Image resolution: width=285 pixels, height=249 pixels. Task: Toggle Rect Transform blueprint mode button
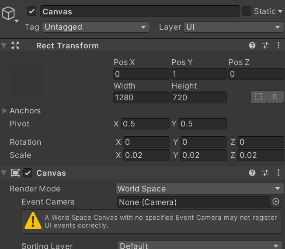258,97
